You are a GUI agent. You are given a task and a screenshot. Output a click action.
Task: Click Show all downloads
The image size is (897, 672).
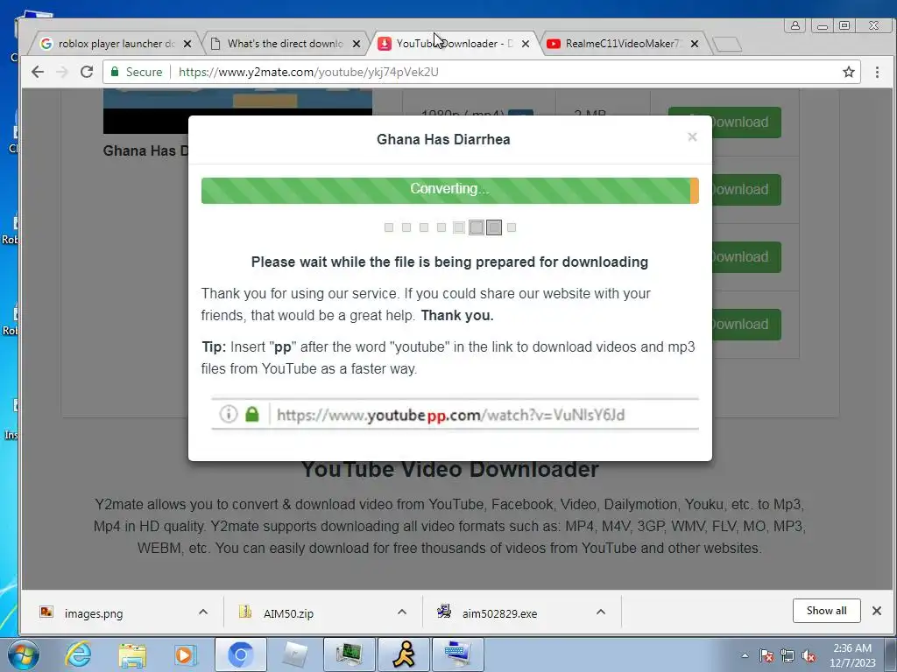click(x=826, y=611)
